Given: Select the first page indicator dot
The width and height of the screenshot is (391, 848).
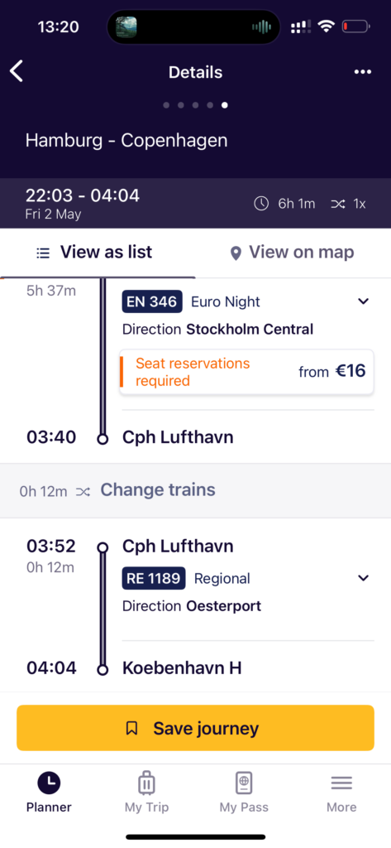Looking at the screenshot, I should [x=166, y=105].
